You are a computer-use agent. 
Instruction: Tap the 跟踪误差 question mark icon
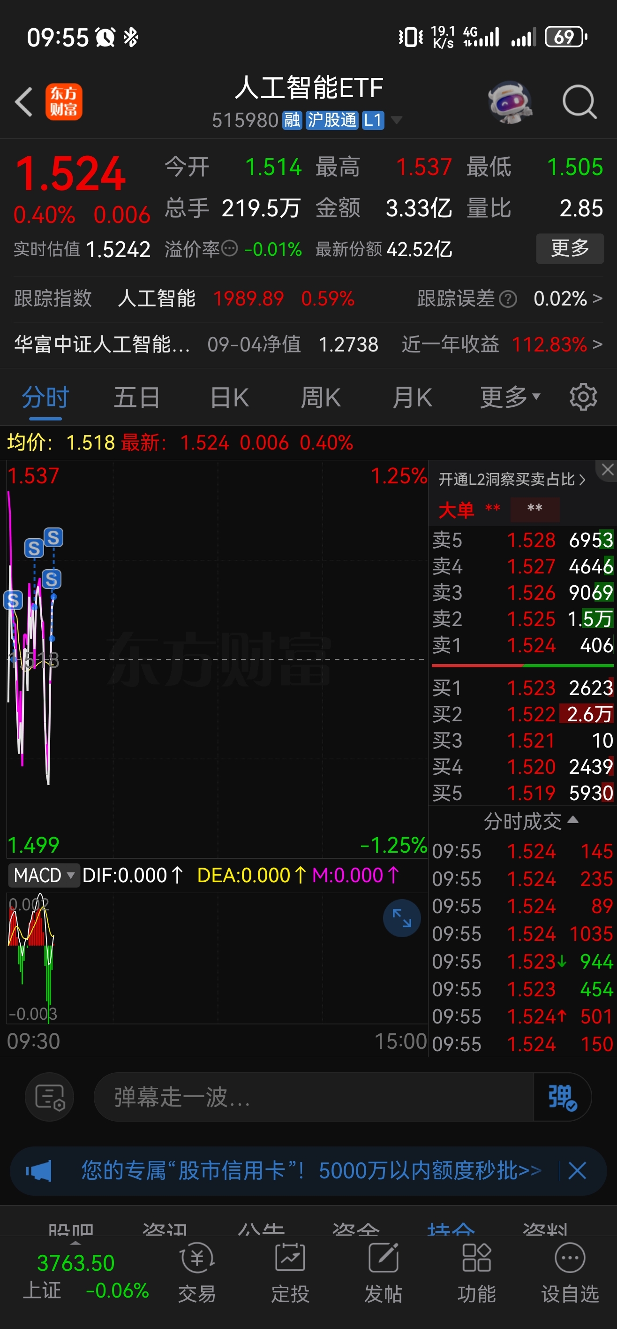click(508, 299)
